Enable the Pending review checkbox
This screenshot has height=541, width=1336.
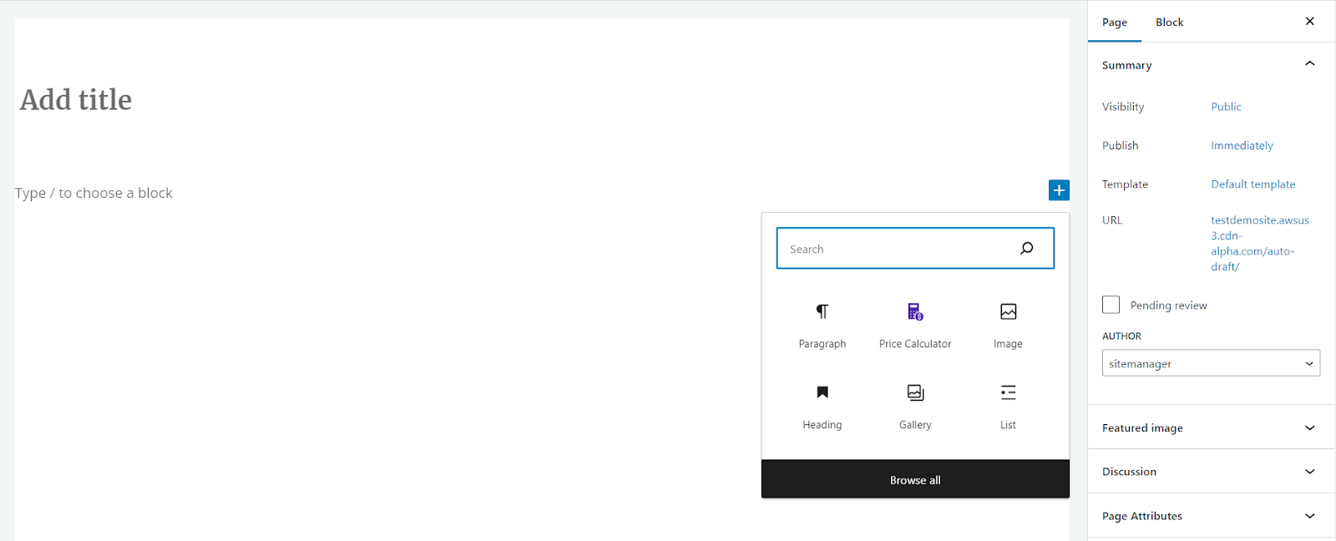point(1111,305)
